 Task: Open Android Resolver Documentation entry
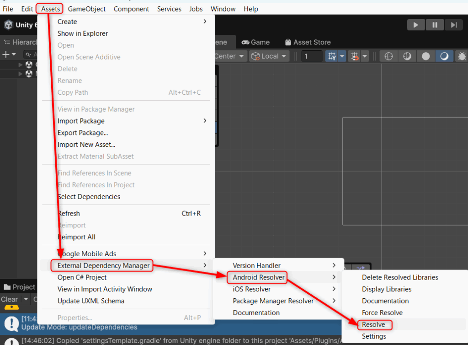point(405,301)
